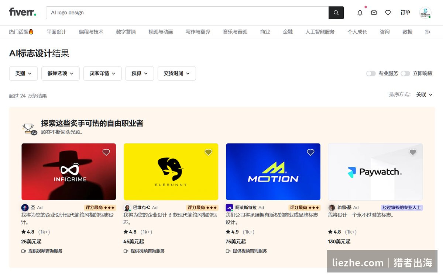
Task: Open gig title 我将设计一个永不过时的标志
Action: coord(361,215)
